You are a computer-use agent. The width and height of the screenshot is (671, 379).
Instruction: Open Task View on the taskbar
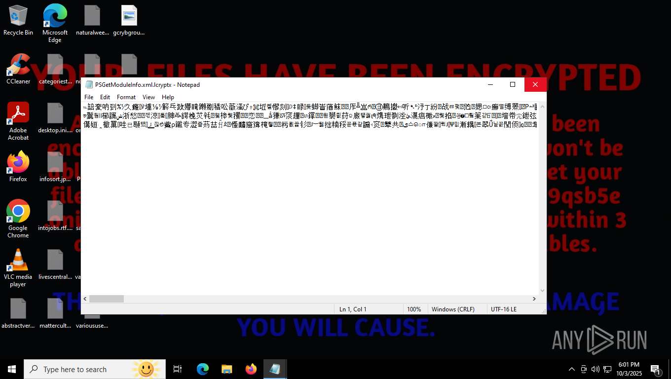coord(178,369)
